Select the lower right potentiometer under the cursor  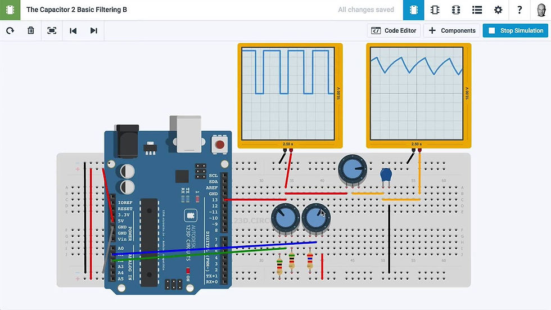tap(316, 218)
